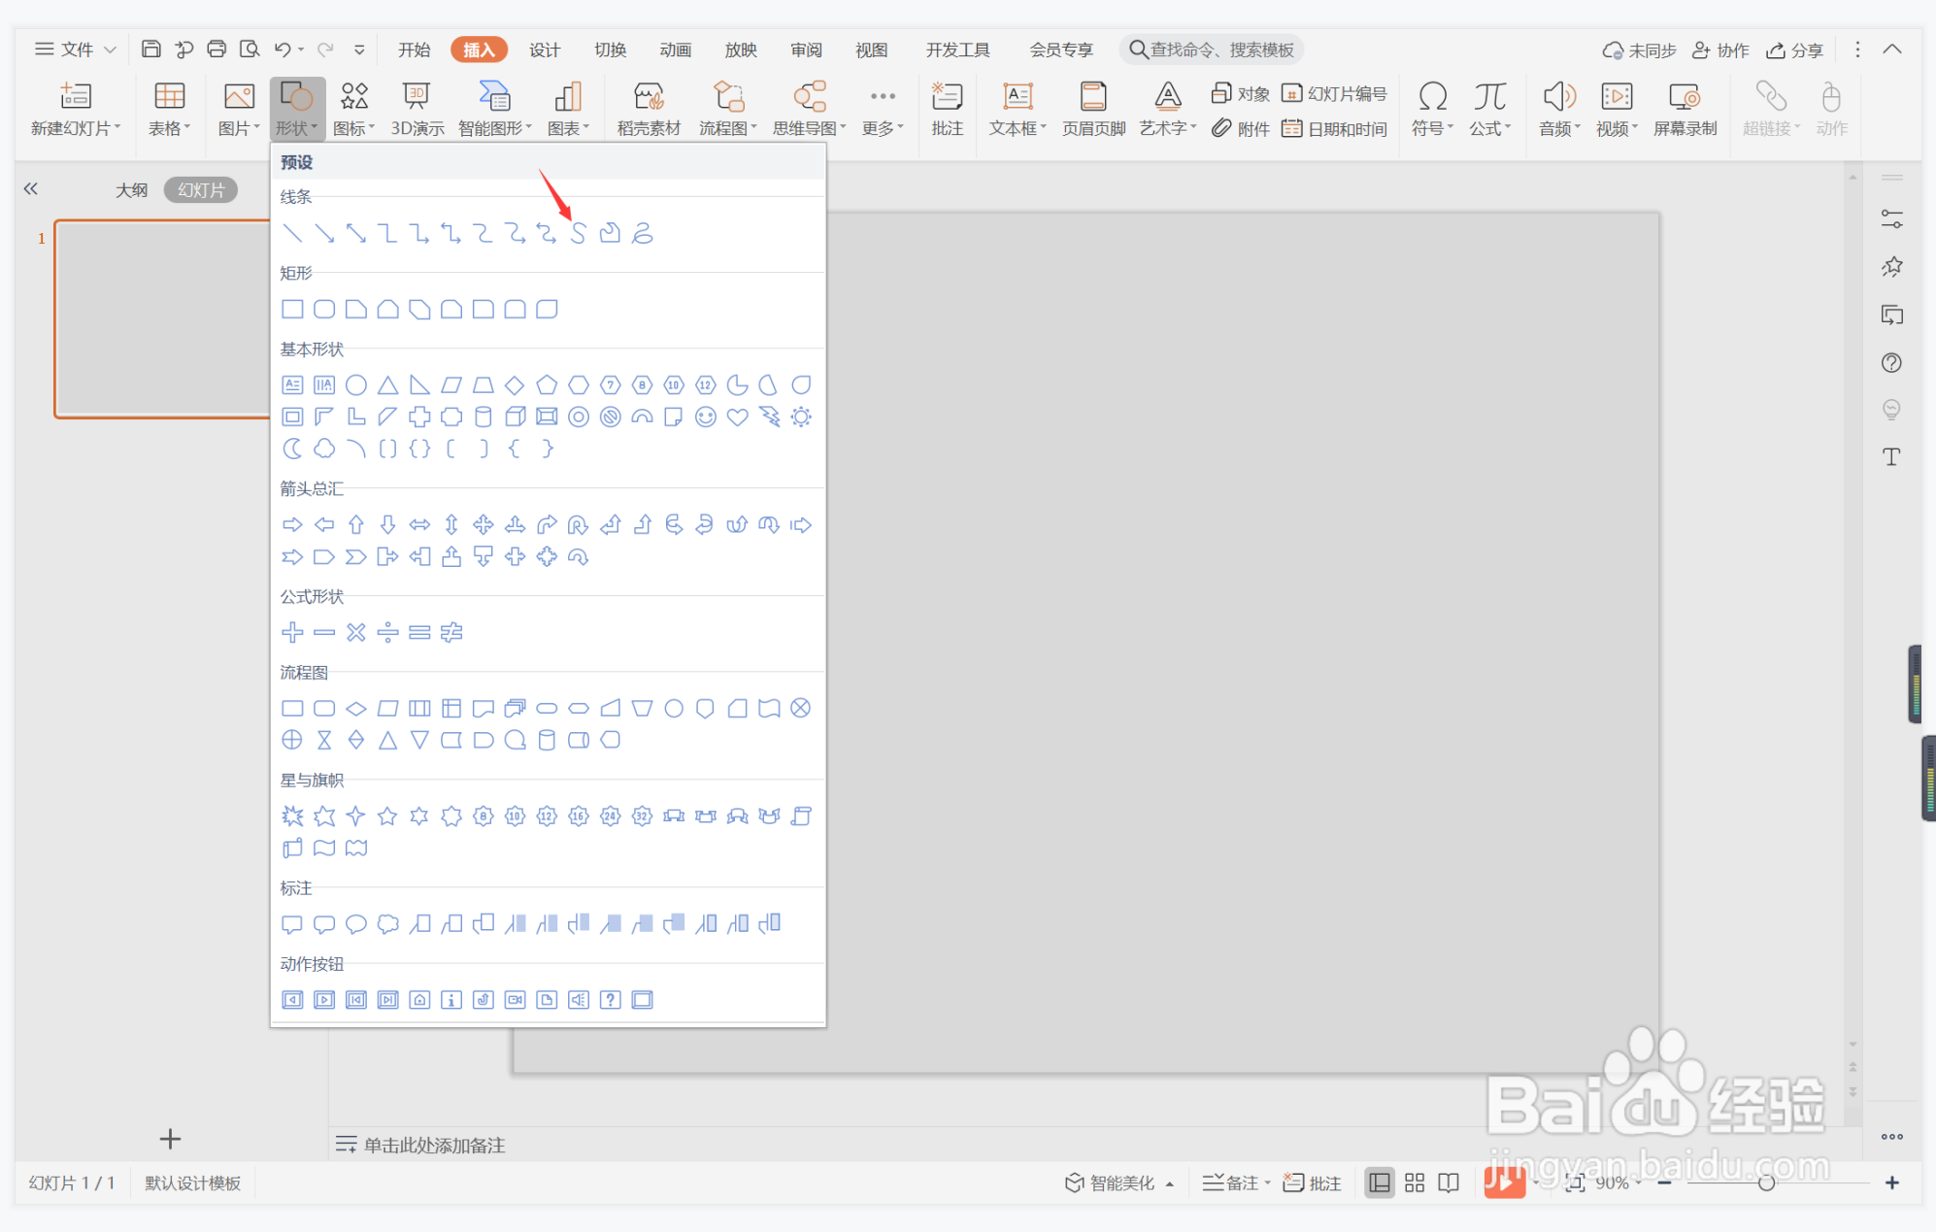This screenshot has width=1936, height=1232.
Task: Choose the smiley face shape
Action: (706, 416)
